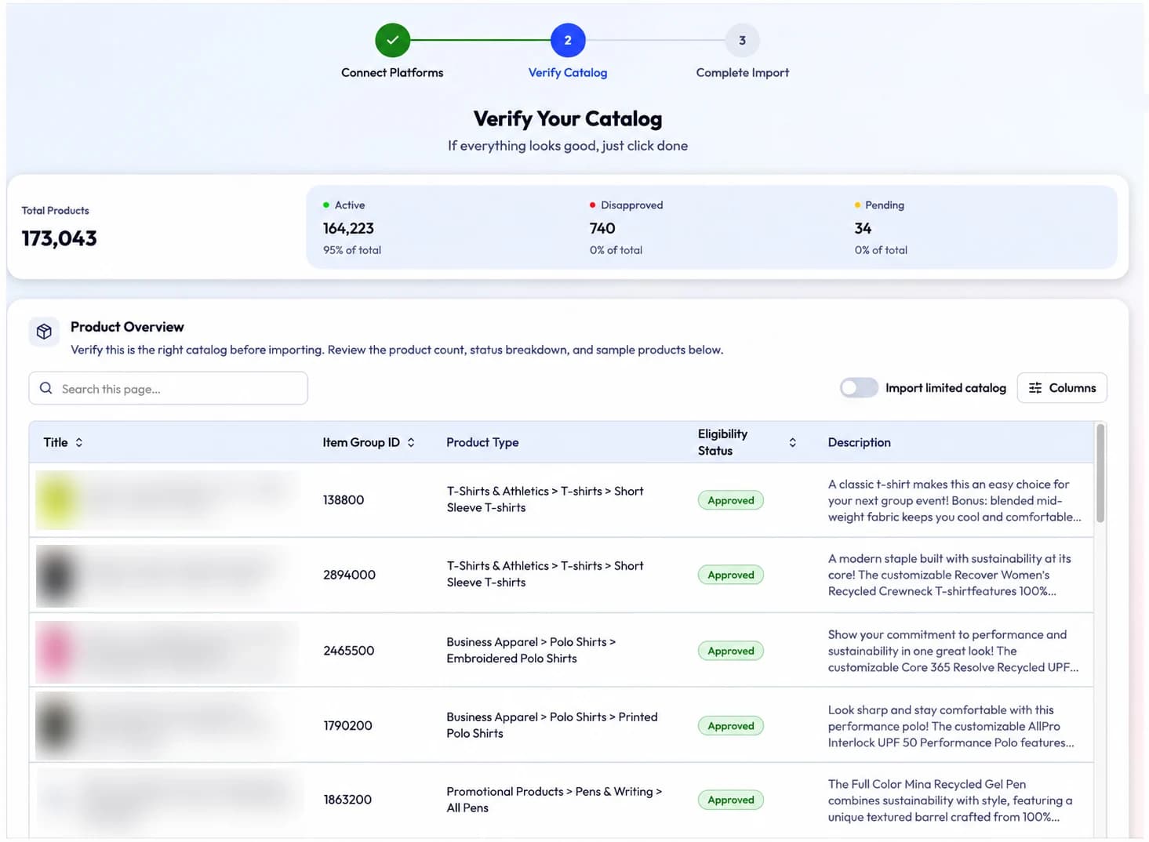Select Item Group ID 2894000

[349, 575]
